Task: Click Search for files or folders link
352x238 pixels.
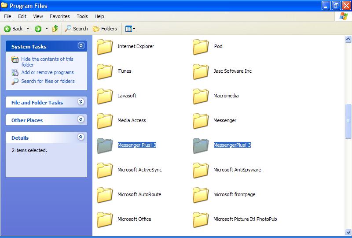Action: (48, 81)
